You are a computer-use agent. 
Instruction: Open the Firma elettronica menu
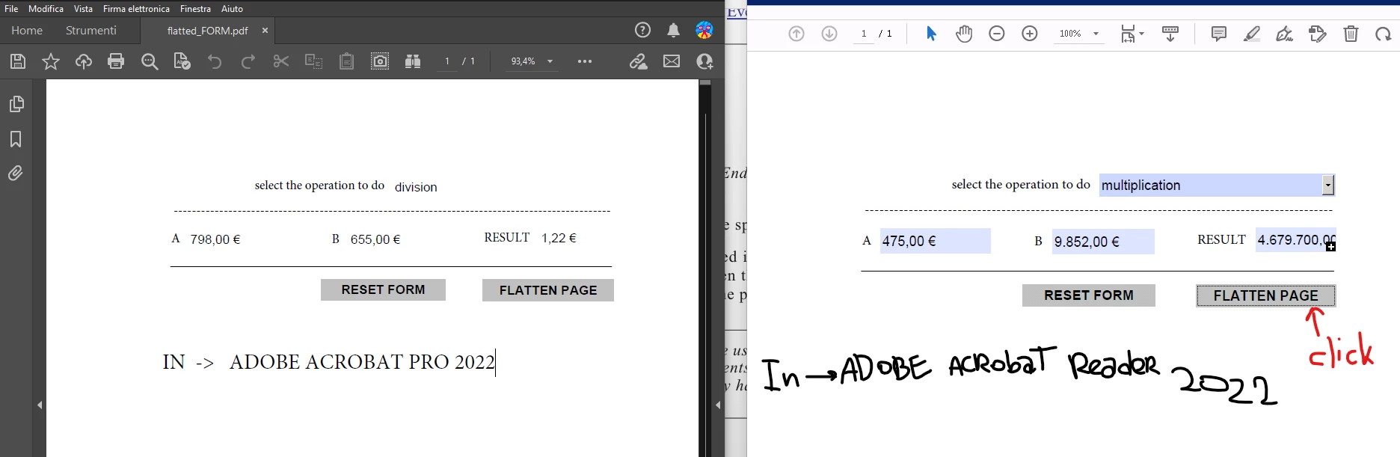coord(136,9)
